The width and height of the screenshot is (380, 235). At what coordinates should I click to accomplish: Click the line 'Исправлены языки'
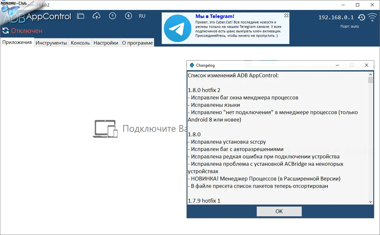tap(214, 105)
